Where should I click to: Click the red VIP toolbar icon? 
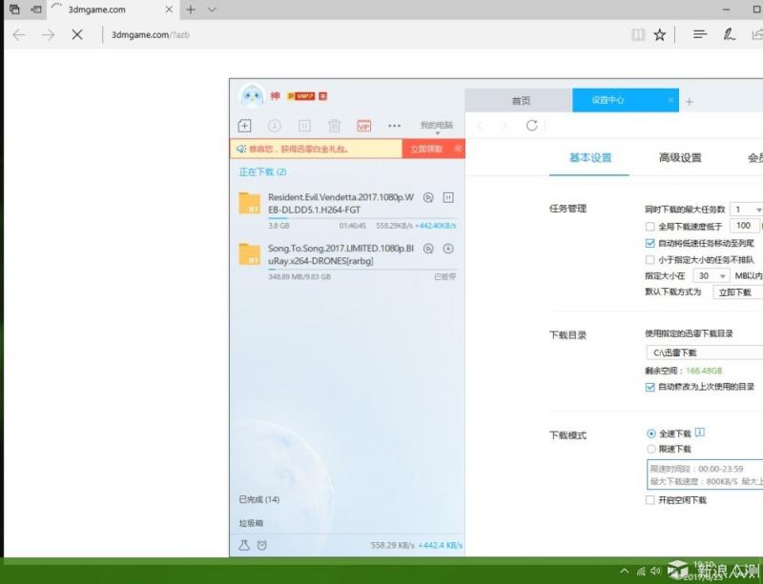point(364,126)
